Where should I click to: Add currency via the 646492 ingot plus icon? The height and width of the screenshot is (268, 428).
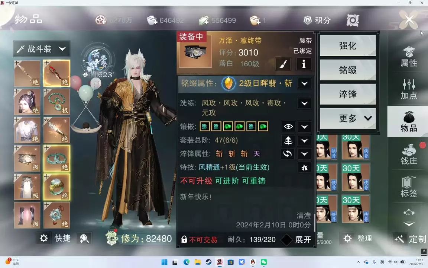pos(152,20)
